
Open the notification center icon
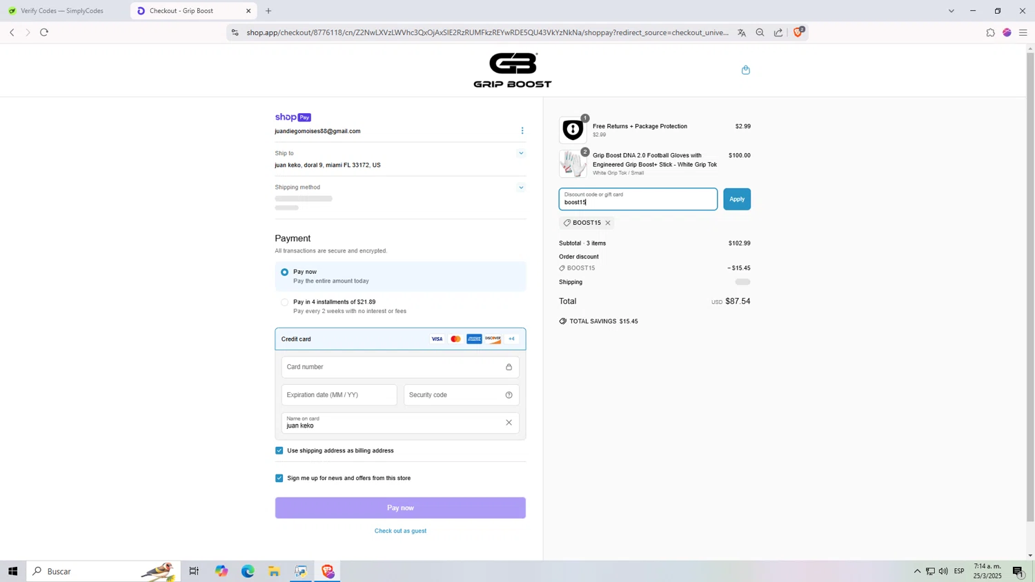pyautogui.click(x=1018, y=571)
